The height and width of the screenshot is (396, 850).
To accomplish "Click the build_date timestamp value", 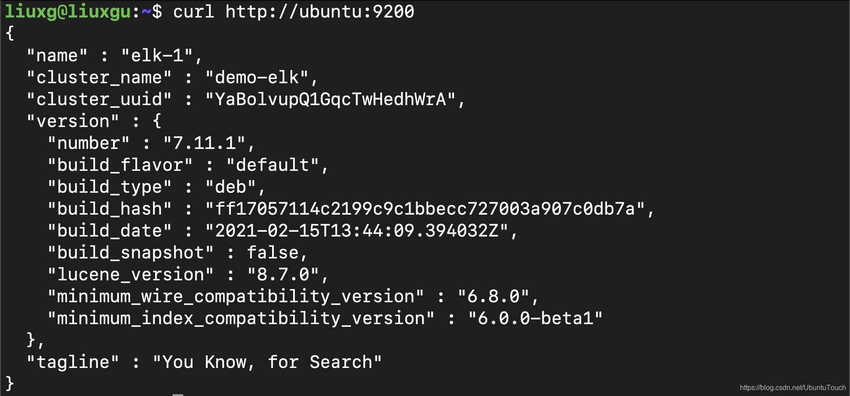I will click(x=357, y=231).
